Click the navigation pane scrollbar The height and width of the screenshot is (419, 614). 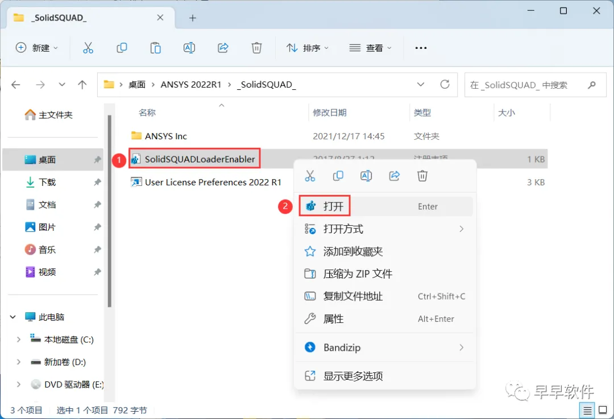110,211
